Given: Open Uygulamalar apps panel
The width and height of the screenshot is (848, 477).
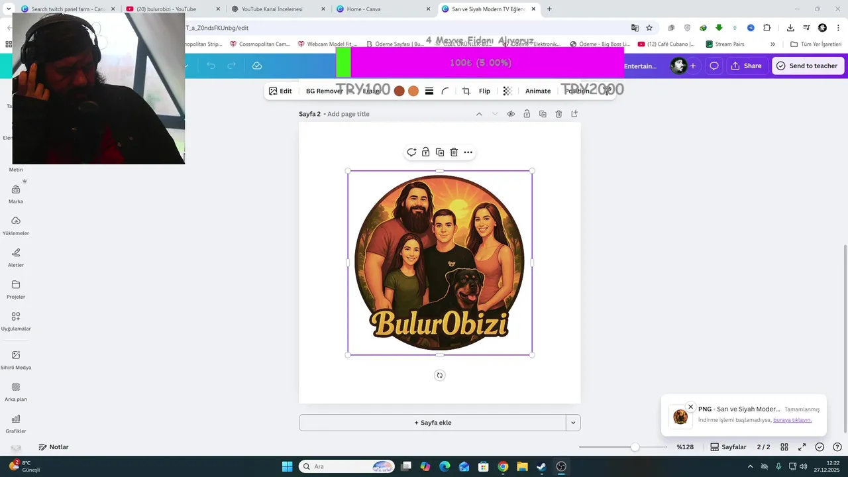Looking at the screenshot, I should click(16, 321).
